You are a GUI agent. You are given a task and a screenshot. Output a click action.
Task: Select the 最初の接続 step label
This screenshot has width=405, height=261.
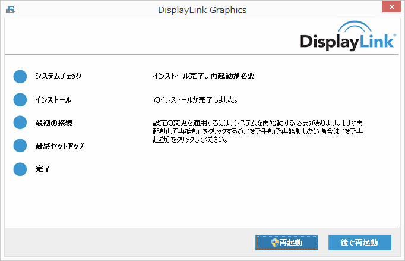(x=54, y=122)
